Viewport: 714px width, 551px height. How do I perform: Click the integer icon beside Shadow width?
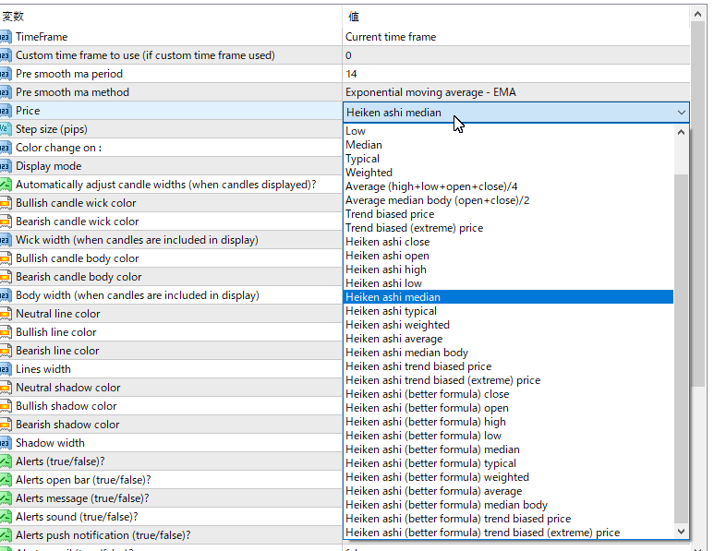(6, 443)
